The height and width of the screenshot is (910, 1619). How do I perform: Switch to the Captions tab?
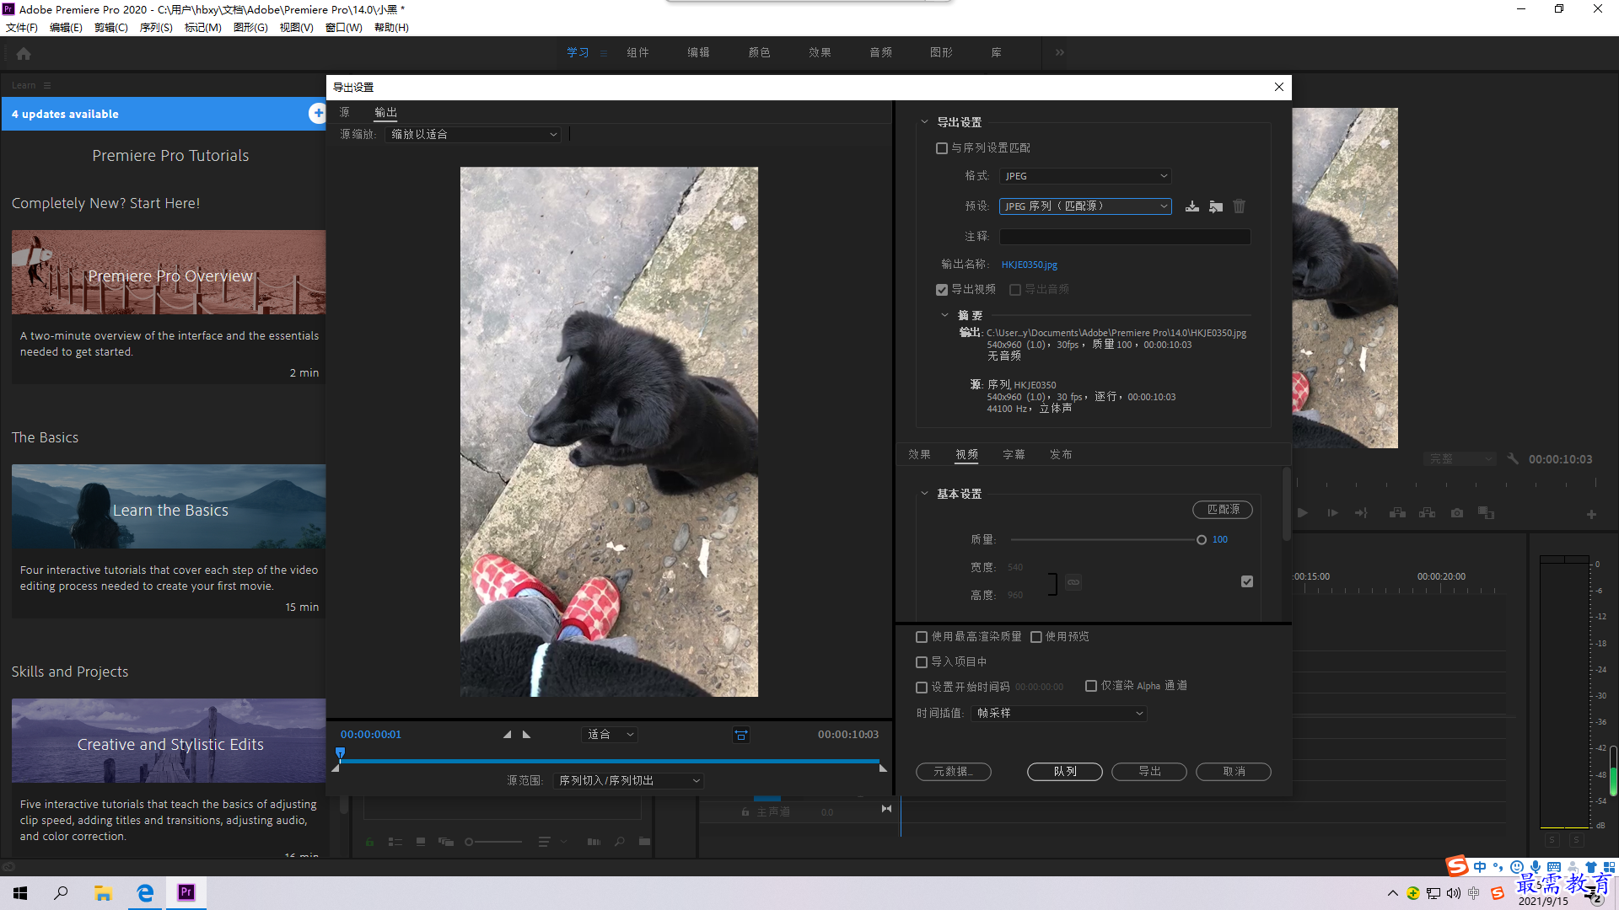pos(1014,455)
